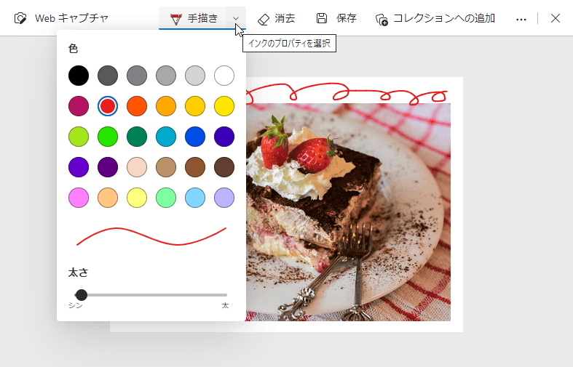Click the 保存 label

pyautogui.click(x=347, y=18)
